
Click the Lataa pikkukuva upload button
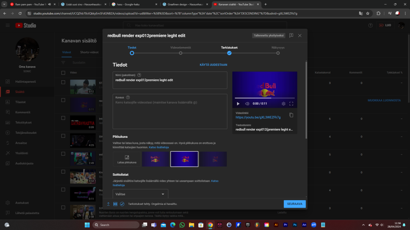tap(127, 159)
